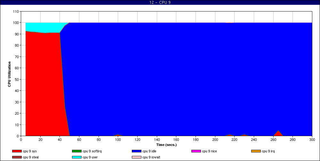The height and width of the screenshot is (161, 320).
Task: Select the 'cpu 9 iowait' legend label
Action: click(151, 157)
